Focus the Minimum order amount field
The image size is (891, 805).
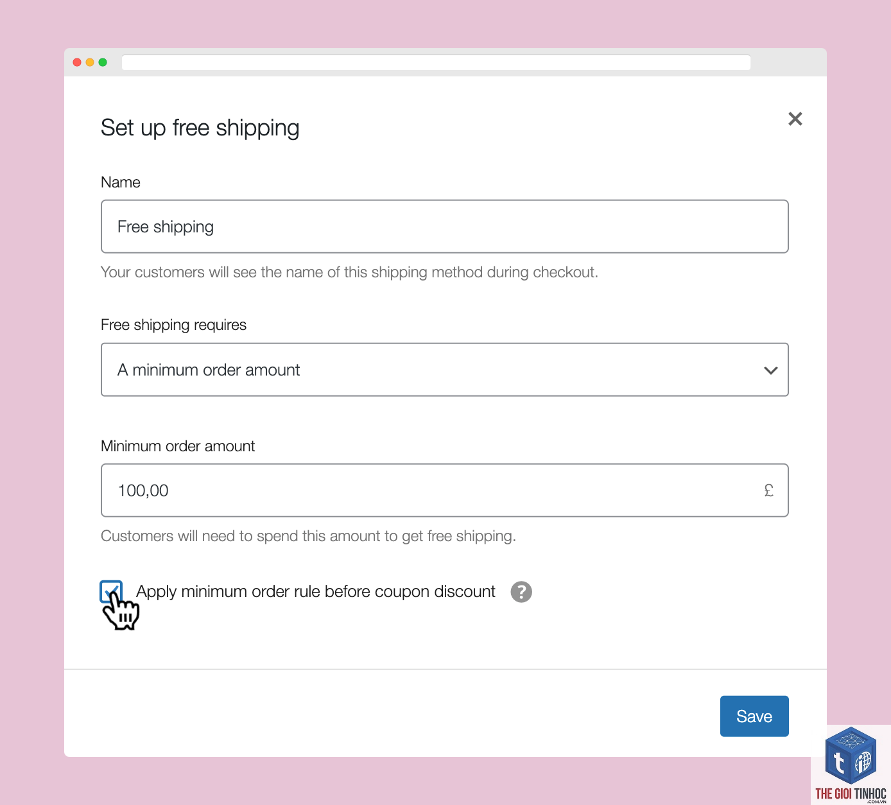pyautogui.click(x=445, y=490)
